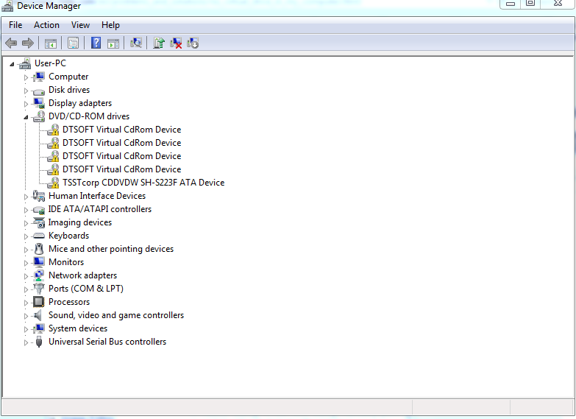Click the Keyboards category icon
This screenshot has width=576, height=419.
coord(38,236)
